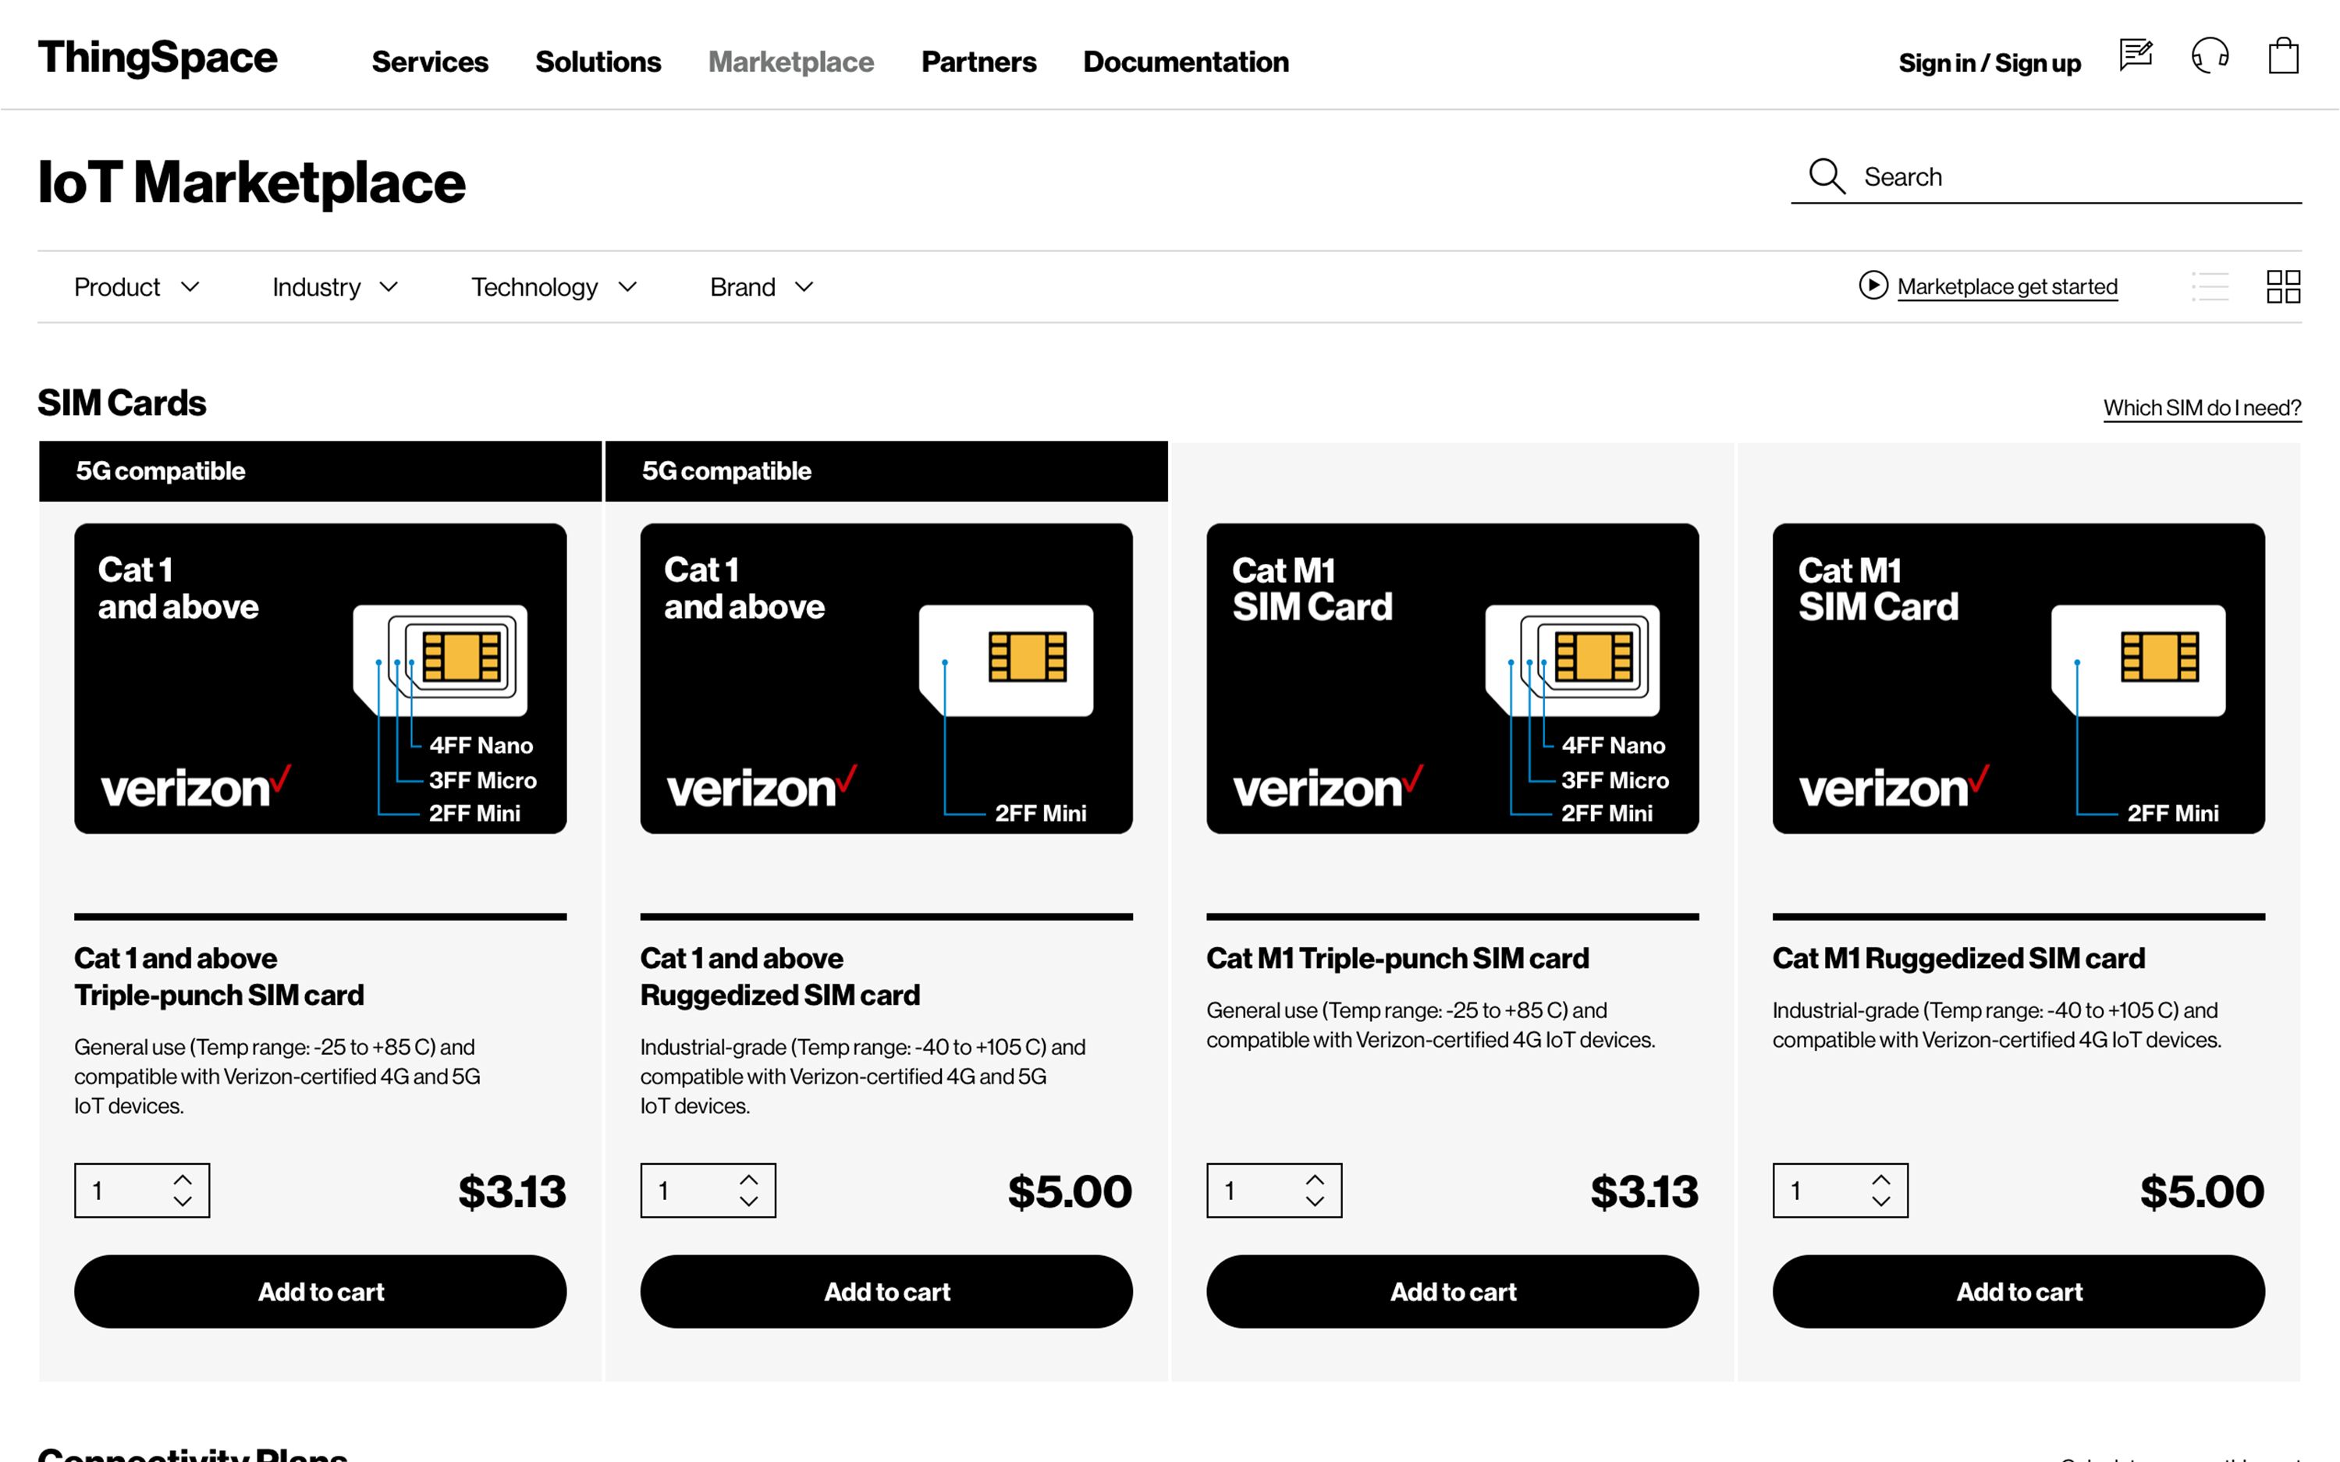Click Sign in / Sign up link

[x=1989, y=63]
